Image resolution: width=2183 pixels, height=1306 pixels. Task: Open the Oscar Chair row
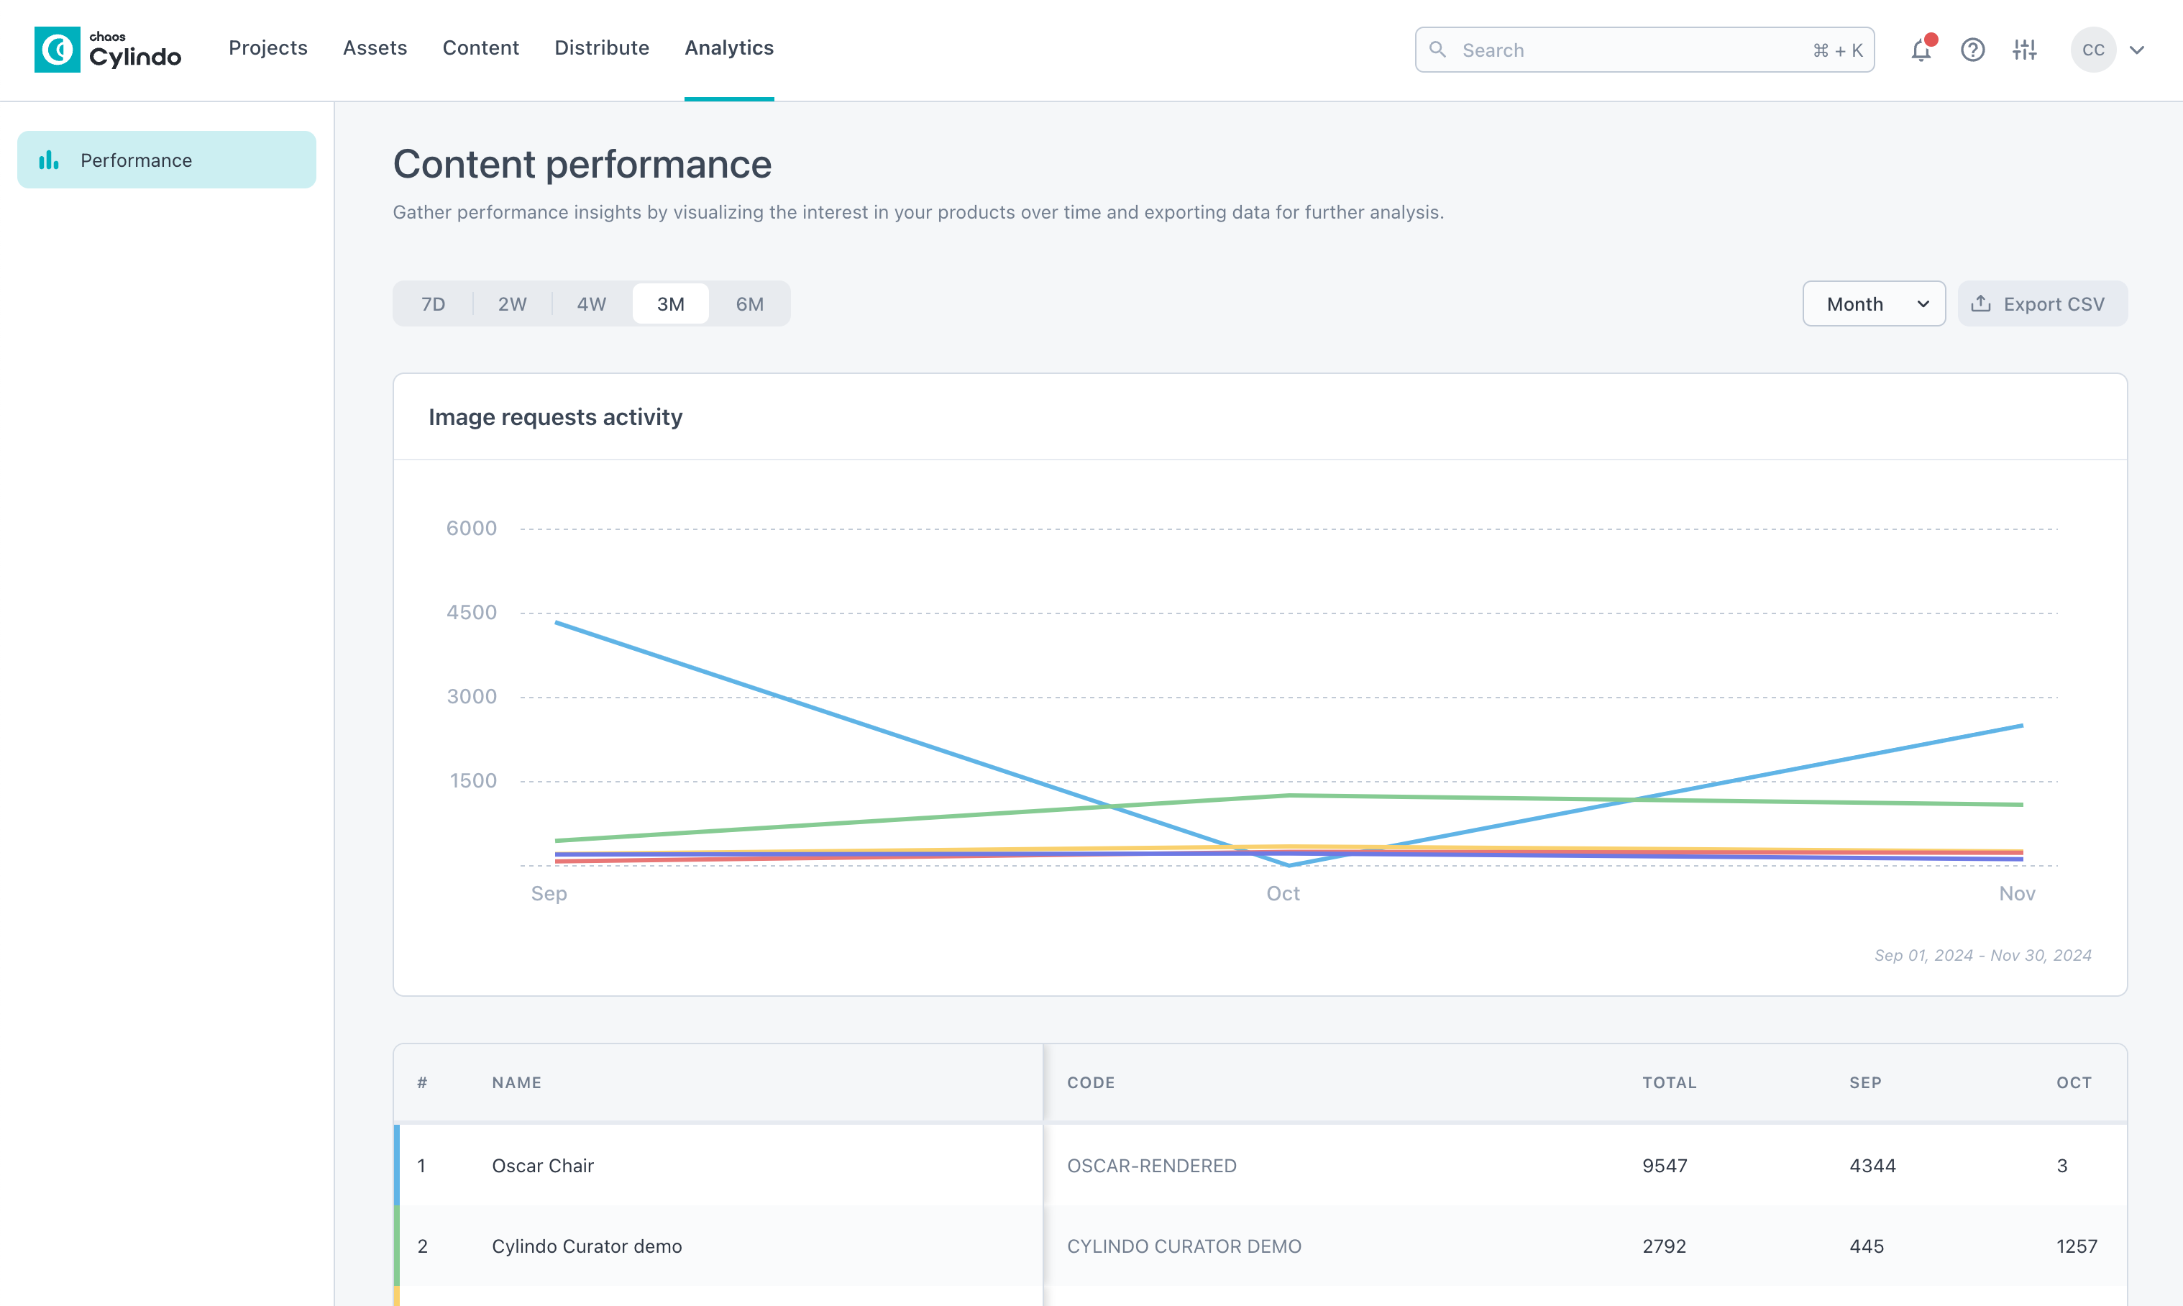click(x=543, y=1165)
